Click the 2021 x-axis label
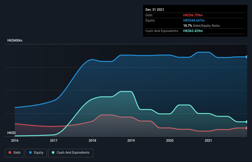 [208, 140]
